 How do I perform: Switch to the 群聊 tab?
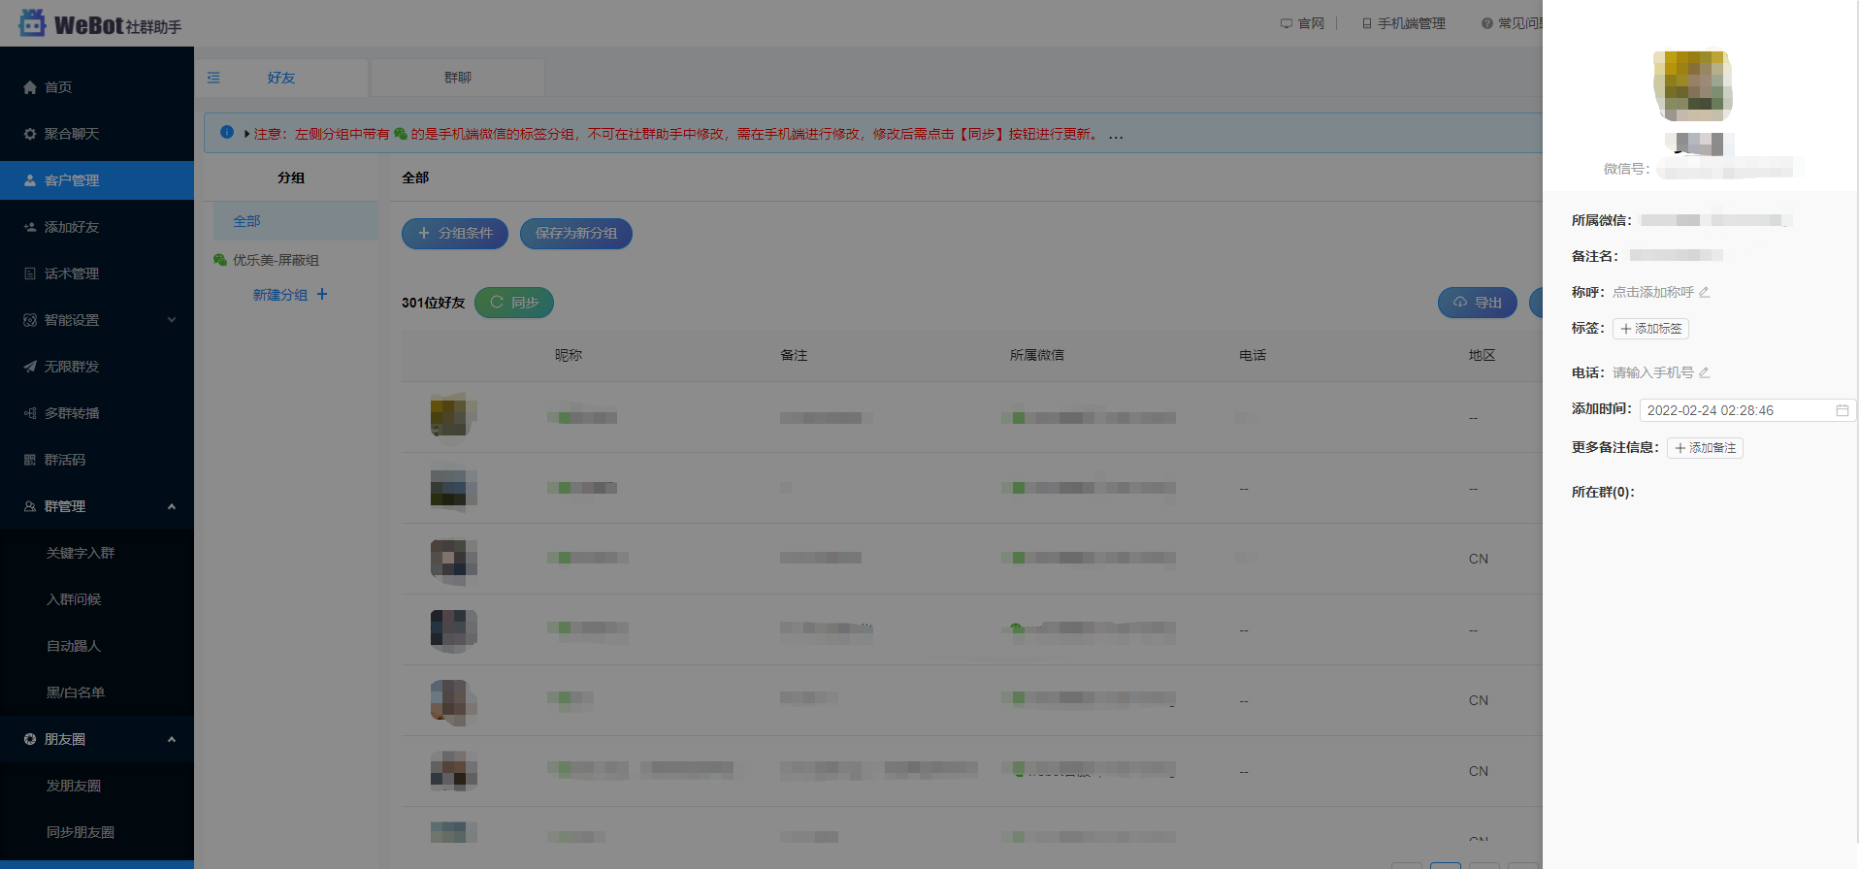click(457, 78)
